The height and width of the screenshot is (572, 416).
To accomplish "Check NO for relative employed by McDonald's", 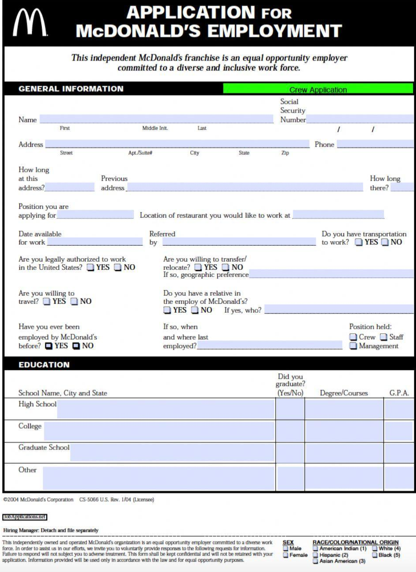I will 195,310.
